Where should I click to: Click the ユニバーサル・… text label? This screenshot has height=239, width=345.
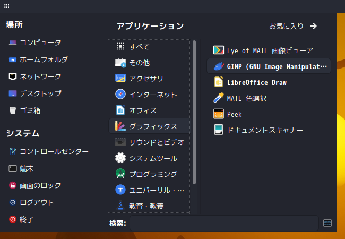tap(157, 190)
